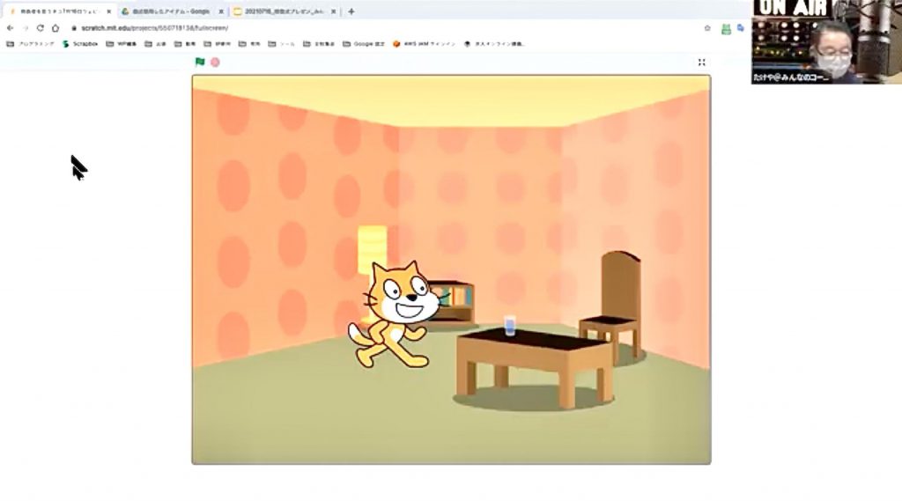The height and width of the screenshot is (501, 902).
Task: Expand the Google bookmarks folder
Action: pos(364,44)
